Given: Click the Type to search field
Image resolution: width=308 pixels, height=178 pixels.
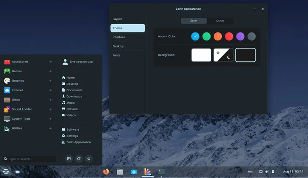Looking at the screenshot, I should (x=29, y=159).
